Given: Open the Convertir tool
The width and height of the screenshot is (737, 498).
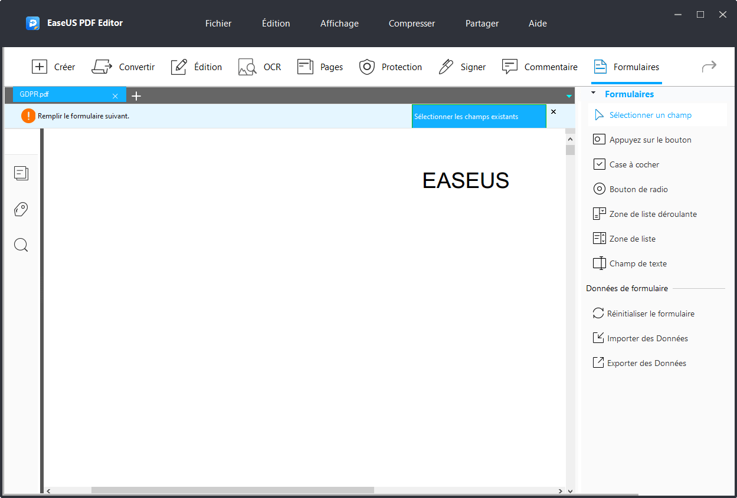Looking at the screenshot, I should tap(123, 67).
